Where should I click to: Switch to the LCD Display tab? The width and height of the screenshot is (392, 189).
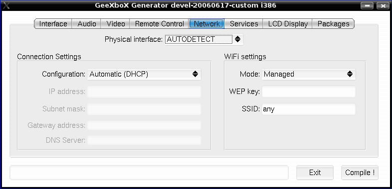click(288, 24)
